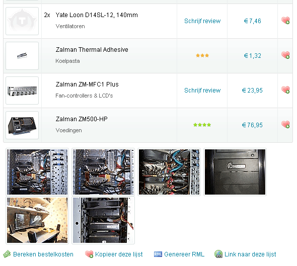The width and height of the screenshot is (297, 266).
Task: Click heart icon next to Zalman ZM-MFC1 Plus
Action: pos(285,90)
